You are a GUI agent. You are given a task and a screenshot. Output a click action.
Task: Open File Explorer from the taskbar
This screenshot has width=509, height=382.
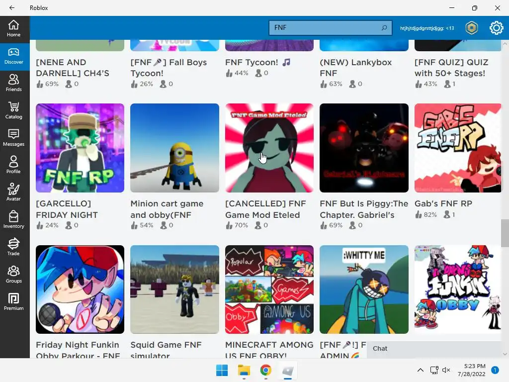coord(244,370)
